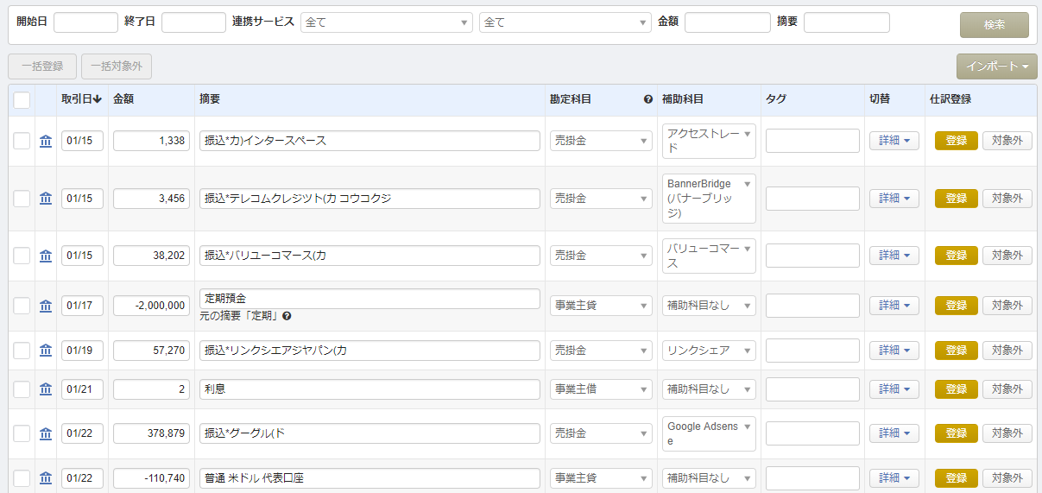This screenshot has width=1042, height=493.
Task: Toggle the select-all checkbox in table header
Action: pos(22,100)
